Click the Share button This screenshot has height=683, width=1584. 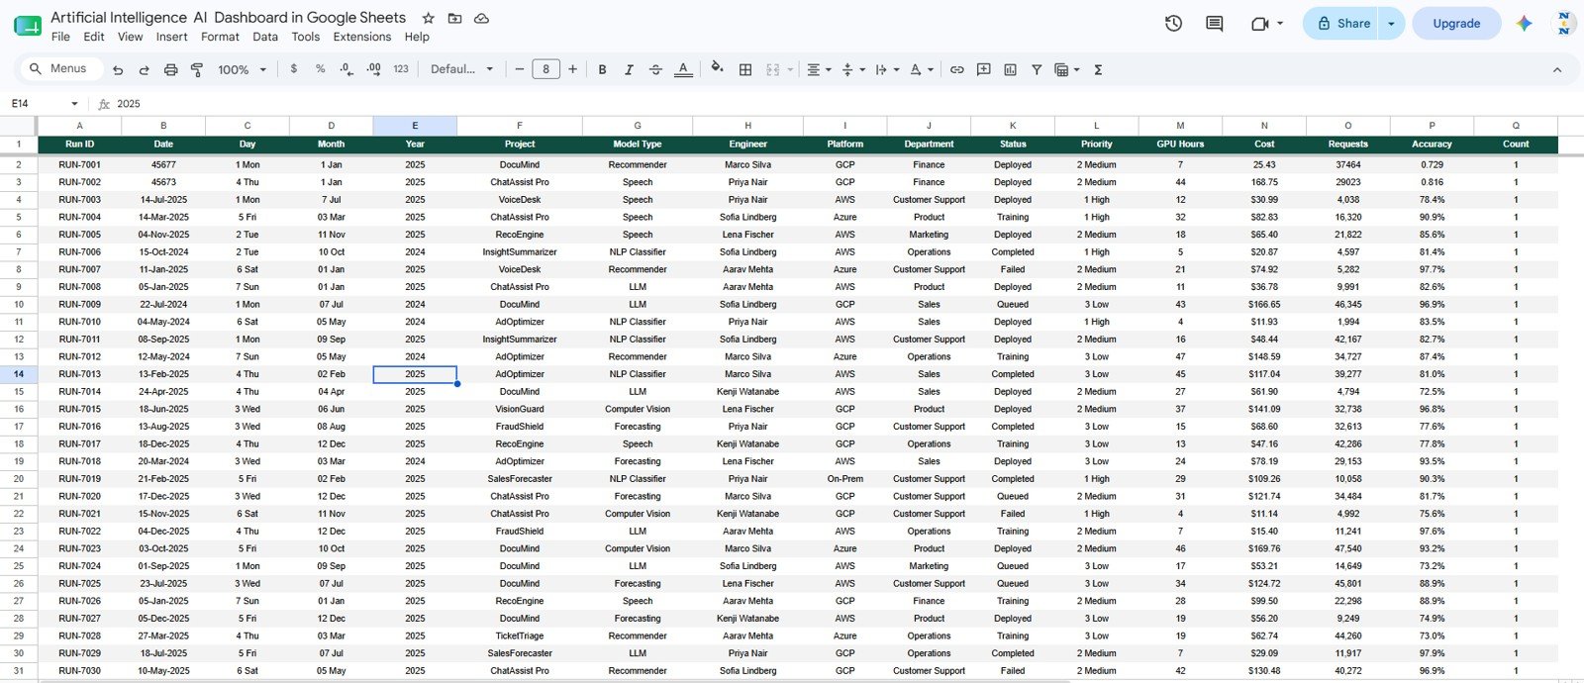(1342, 23)
